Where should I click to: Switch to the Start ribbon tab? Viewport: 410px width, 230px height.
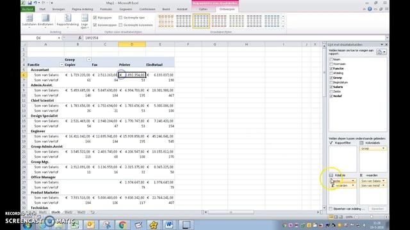42,9
